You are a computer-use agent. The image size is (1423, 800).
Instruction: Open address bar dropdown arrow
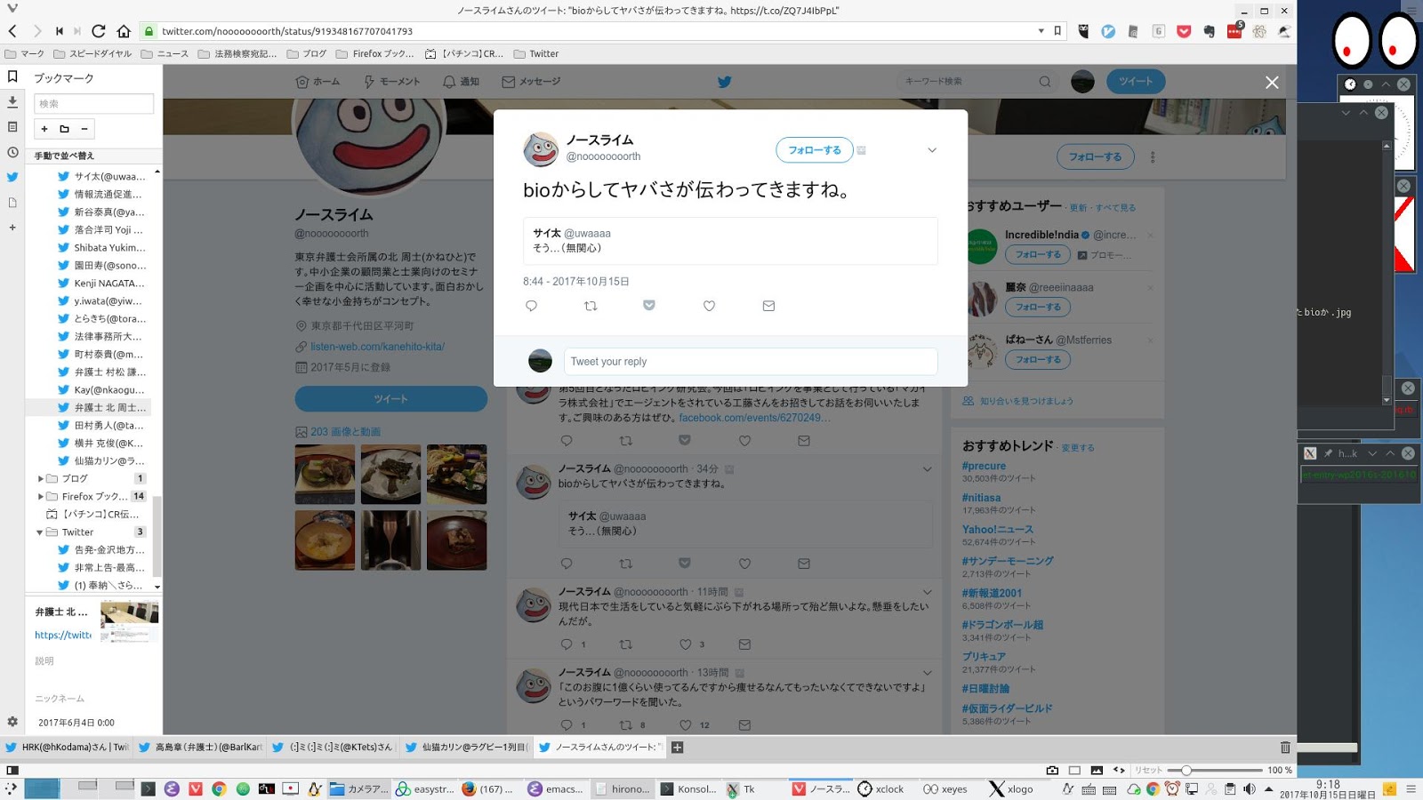pyautogui.click(x=1041, y=31)
